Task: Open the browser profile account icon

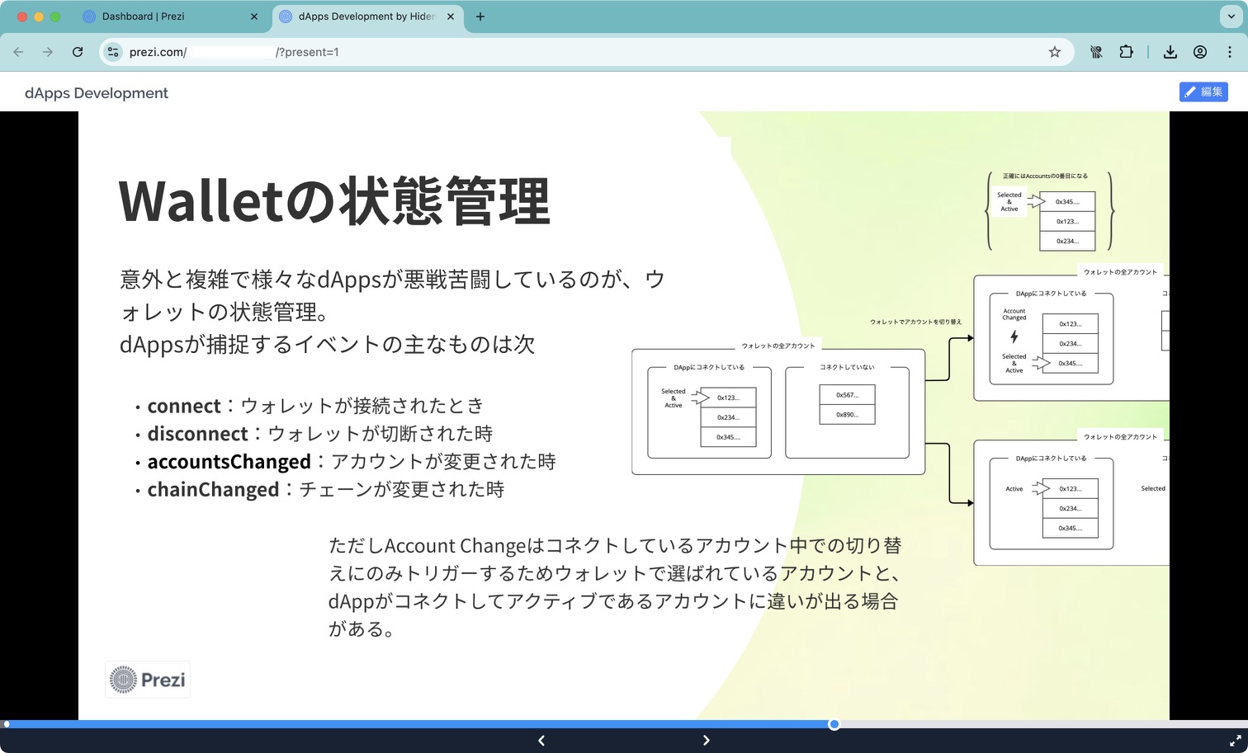Action: tap(1200, 51)
